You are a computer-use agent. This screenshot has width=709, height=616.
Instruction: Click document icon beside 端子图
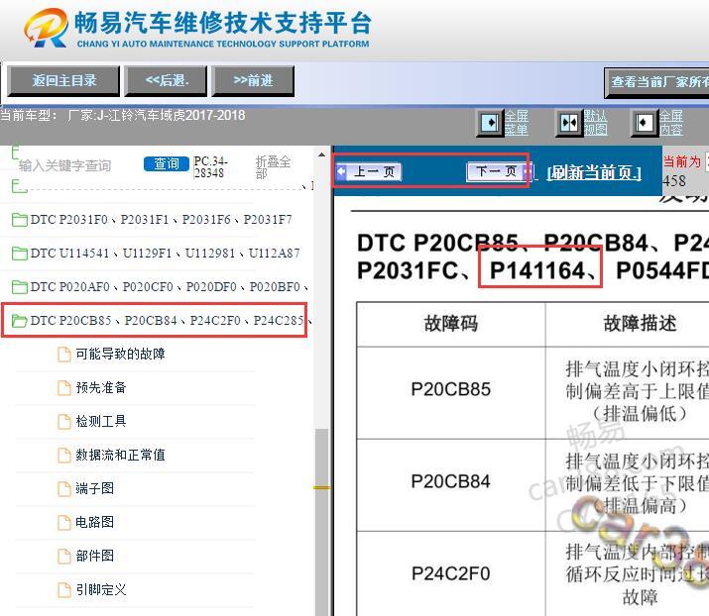pos(64,488)
